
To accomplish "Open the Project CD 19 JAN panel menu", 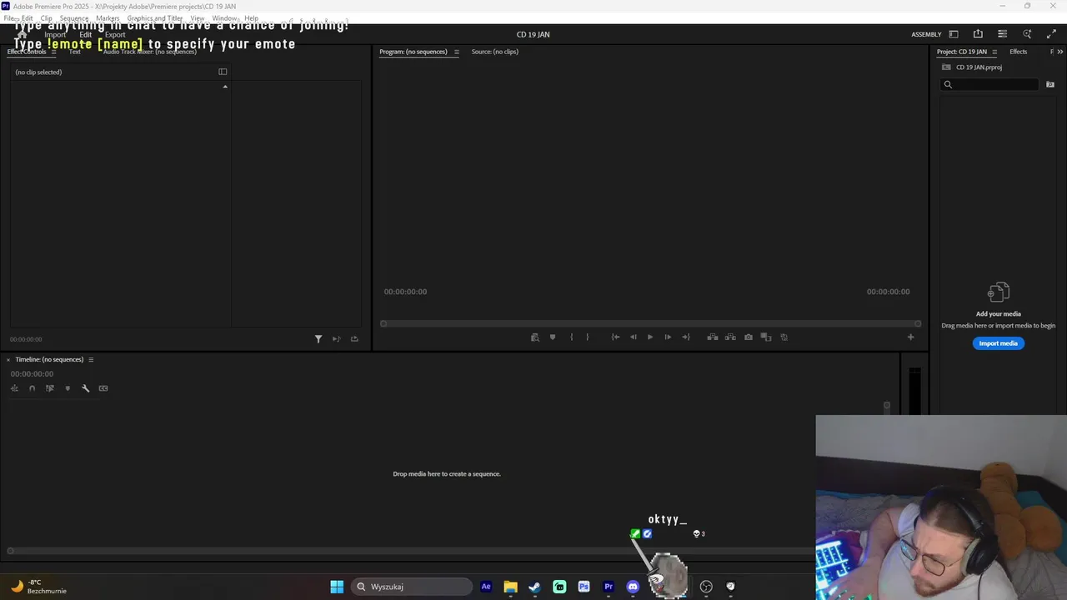I will click(994, 52).
